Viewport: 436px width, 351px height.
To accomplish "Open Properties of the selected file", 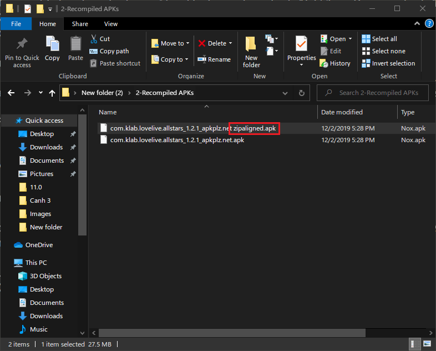I will point(301,48).
